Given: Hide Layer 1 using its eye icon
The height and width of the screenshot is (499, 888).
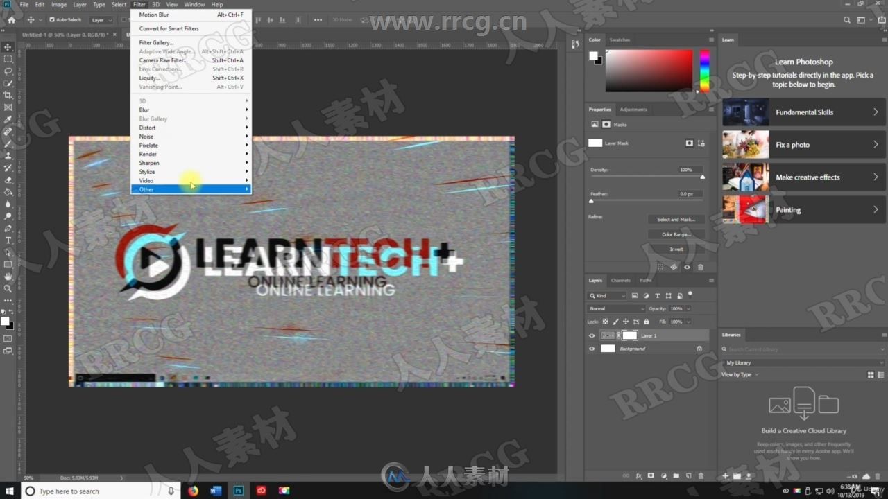Looking at the screenshot, I should [x=592, y=335].
